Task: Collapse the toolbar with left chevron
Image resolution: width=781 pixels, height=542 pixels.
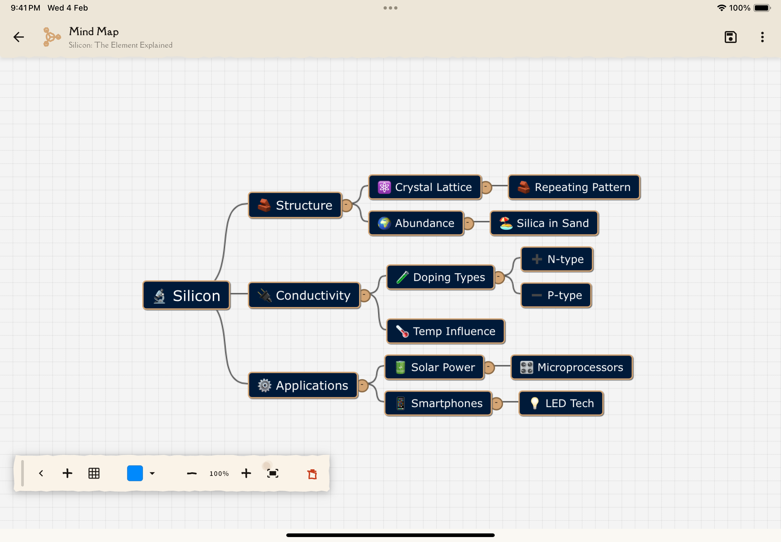Action: coord(41,473)
